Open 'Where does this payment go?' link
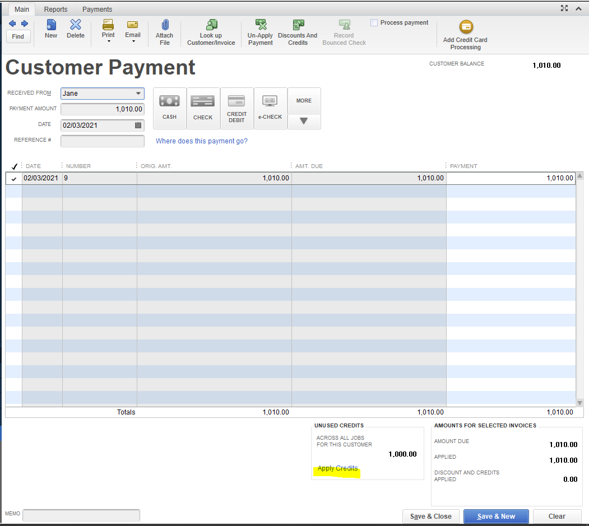The image size is (589, 526). coord(201,141)
